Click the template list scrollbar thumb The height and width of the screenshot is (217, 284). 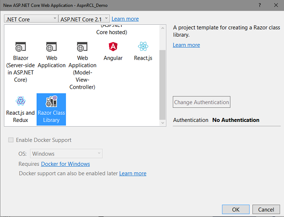point(163,85)
